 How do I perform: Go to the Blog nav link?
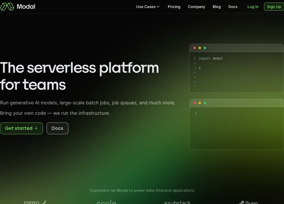(217, 7)
